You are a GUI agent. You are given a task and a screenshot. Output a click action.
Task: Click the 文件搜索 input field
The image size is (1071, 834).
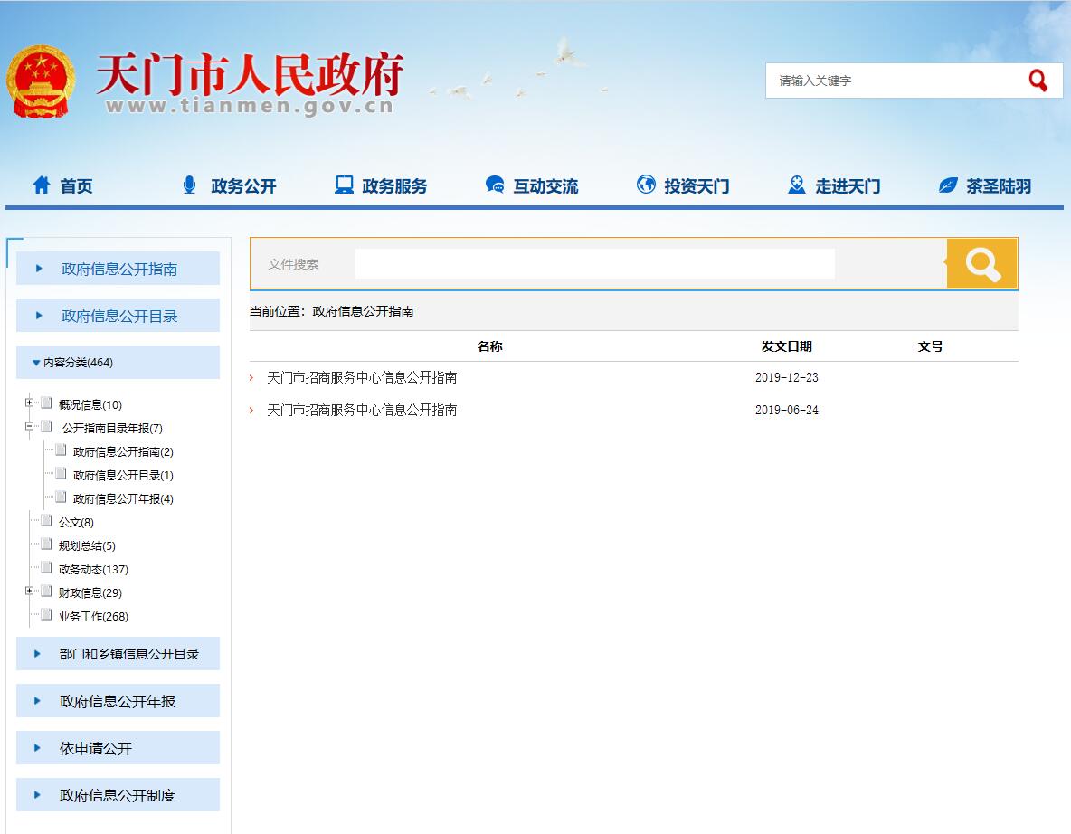pyautogui.click(x=594, y=264)
